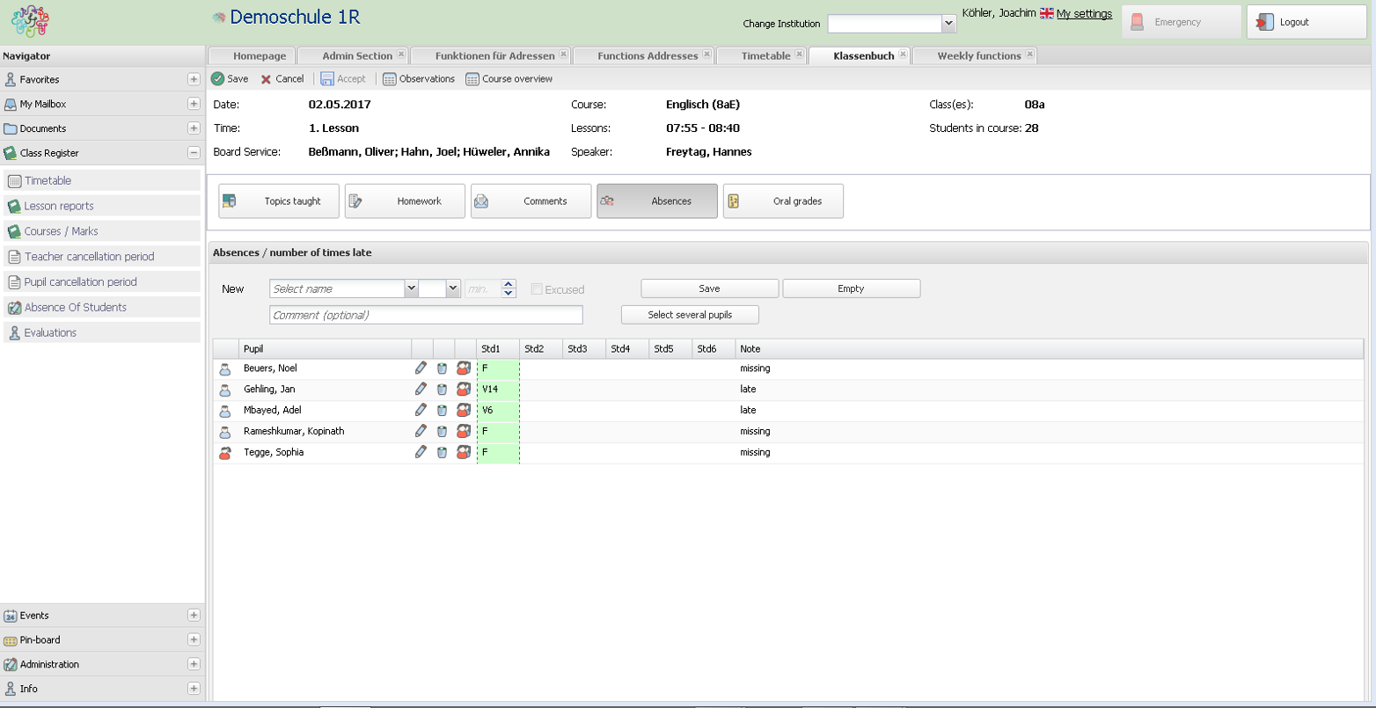1376x708 pixels.
Task: Open the My settings link
Action: click(x=1084, y=14)
